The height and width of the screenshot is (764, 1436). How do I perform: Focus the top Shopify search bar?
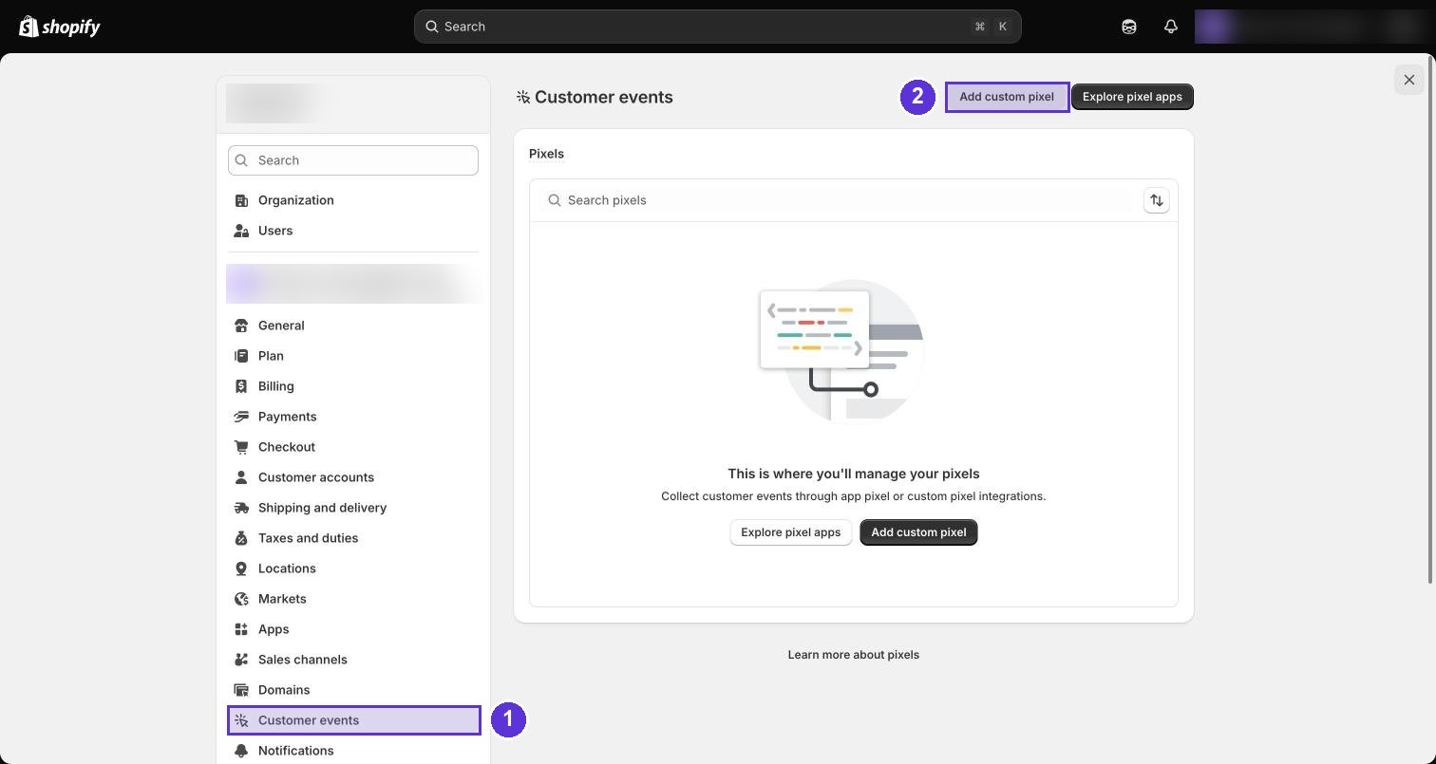coord(718,27)
